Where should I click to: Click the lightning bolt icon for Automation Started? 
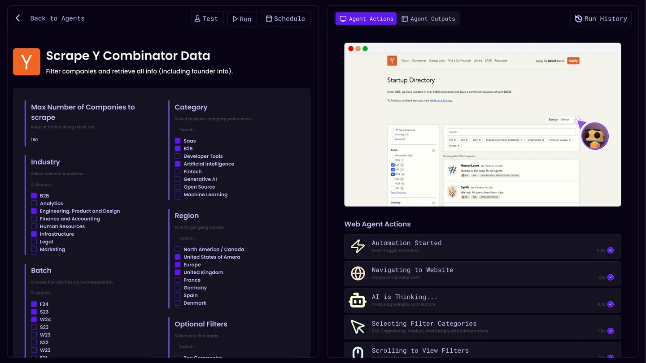point(358,246)
